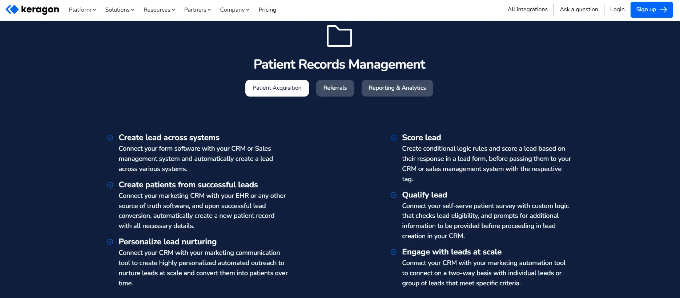This screenshot has height=298, width=680.
Task: Click the Patient Records Management heading
Action: (339, 64)
